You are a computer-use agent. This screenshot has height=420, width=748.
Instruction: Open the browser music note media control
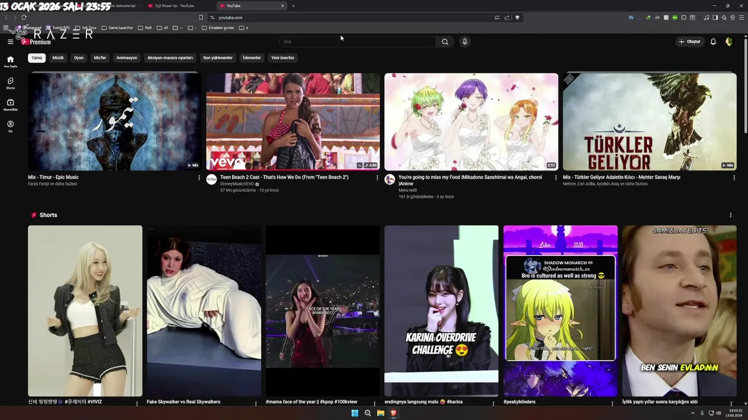707,17
